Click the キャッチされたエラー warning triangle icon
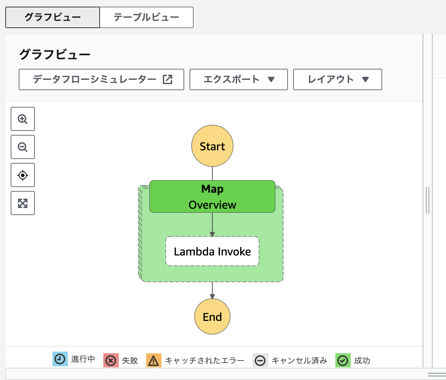The image size is (446, 380). coord(154,360)
